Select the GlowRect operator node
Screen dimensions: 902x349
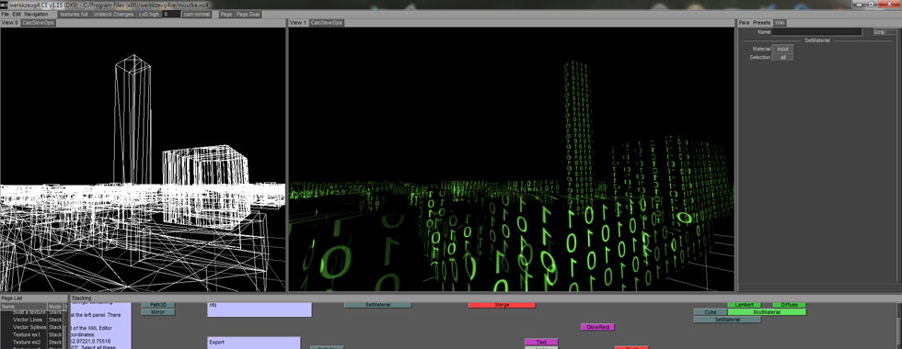(x=597, y=327)
